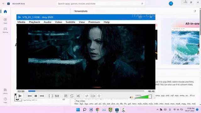Viewport: 201px width, 113px height.
Task: Open the green Camtasia taskbar icon
Action: [110, 110]
